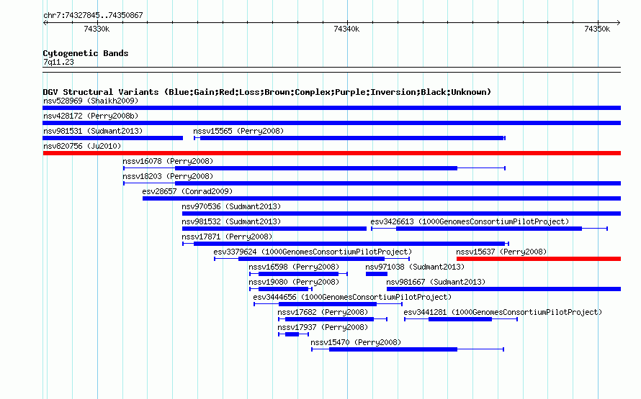
Task: Click the nssv15565 (Perry2008) label
Action: coord(238,131)
